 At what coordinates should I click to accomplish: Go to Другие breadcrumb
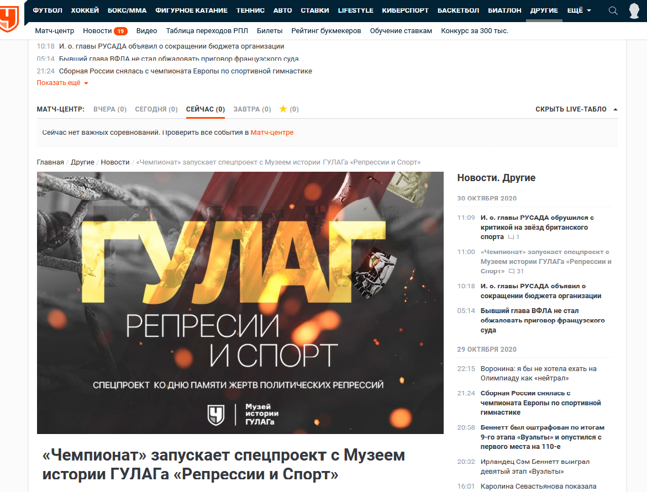click(x=82, y=162)
